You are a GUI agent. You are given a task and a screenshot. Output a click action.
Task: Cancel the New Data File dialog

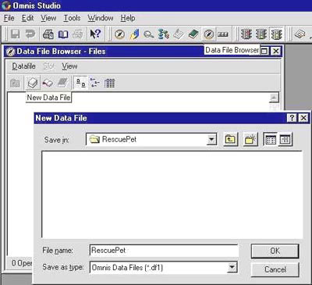pyautogui.click(x=275, y=269)
